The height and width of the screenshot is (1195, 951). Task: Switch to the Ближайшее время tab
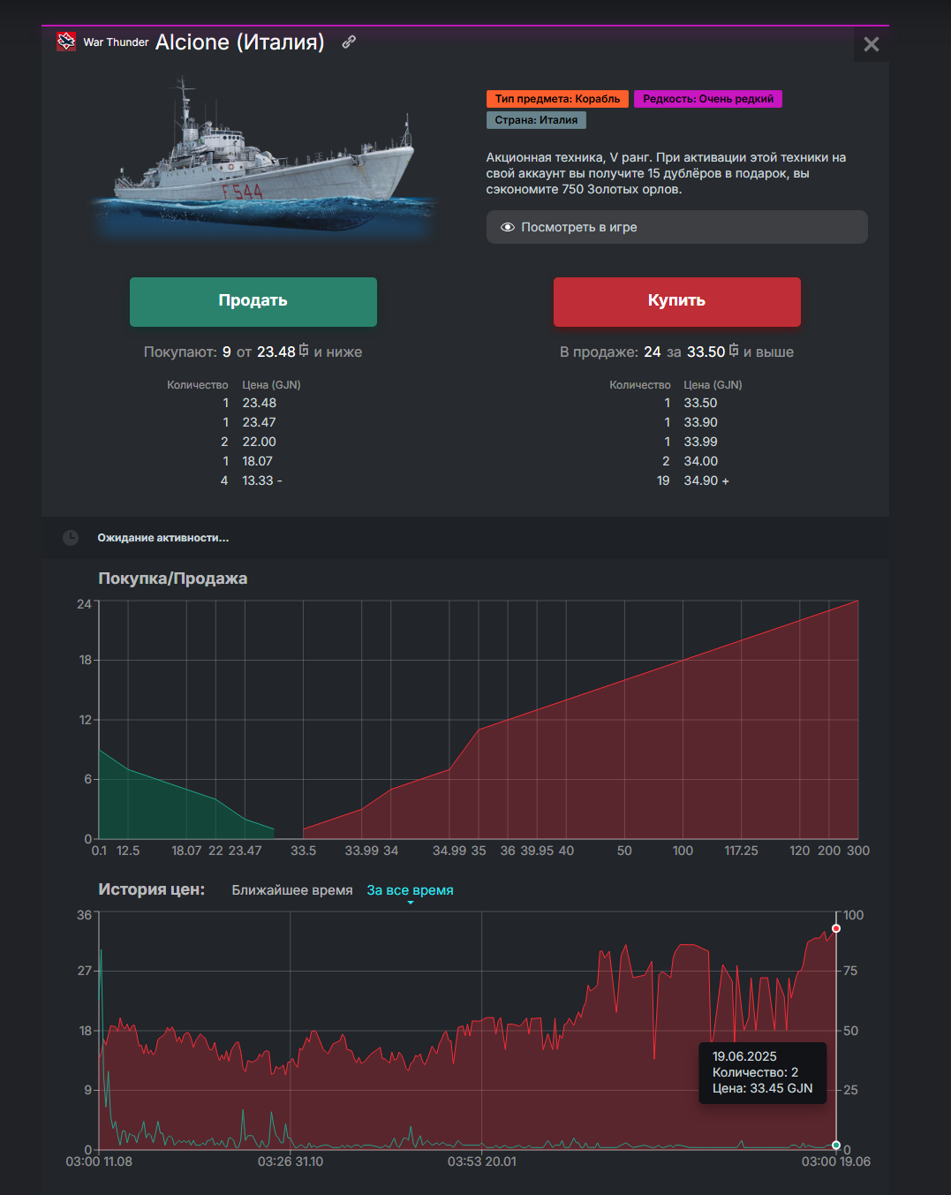(292, 890)
